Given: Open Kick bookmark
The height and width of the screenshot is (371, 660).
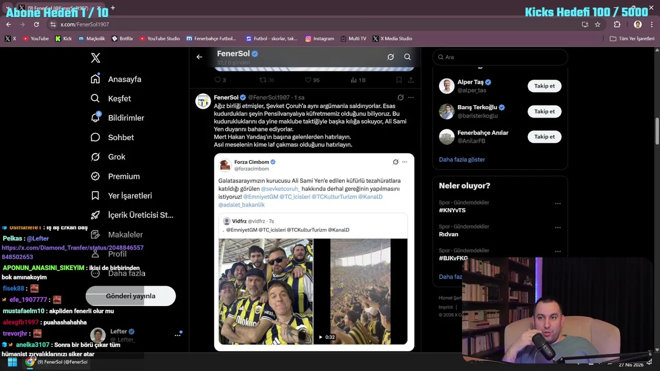Looking at the screenshot, I should click(x=63, y=39).
